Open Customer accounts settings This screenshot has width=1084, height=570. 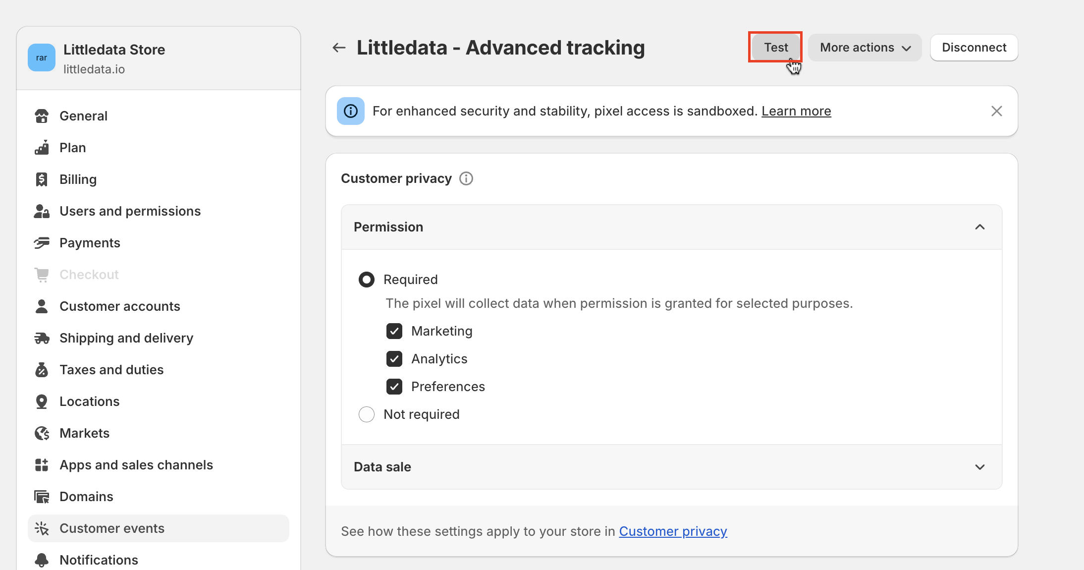tap(159, 306)
